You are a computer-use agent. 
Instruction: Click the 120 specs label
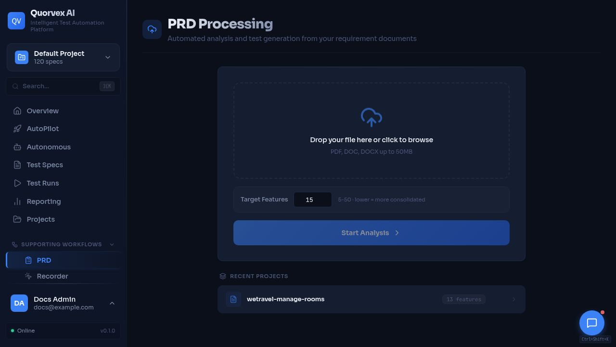tap(48, 62)
